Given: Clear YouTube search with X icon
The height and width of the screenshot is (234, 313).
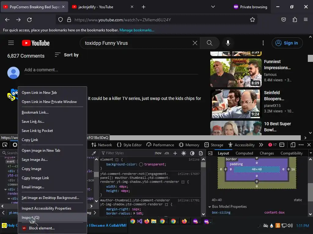Looking at the screenshot, I should pyautogui.click(x=195, y=43).
